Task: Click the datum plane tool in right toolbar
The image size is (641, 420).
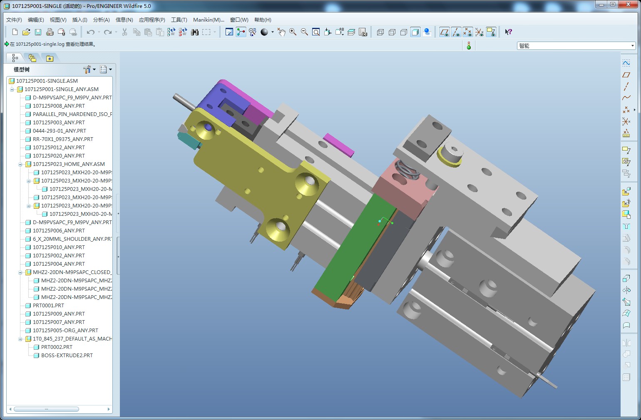Action: click(626, 75)
